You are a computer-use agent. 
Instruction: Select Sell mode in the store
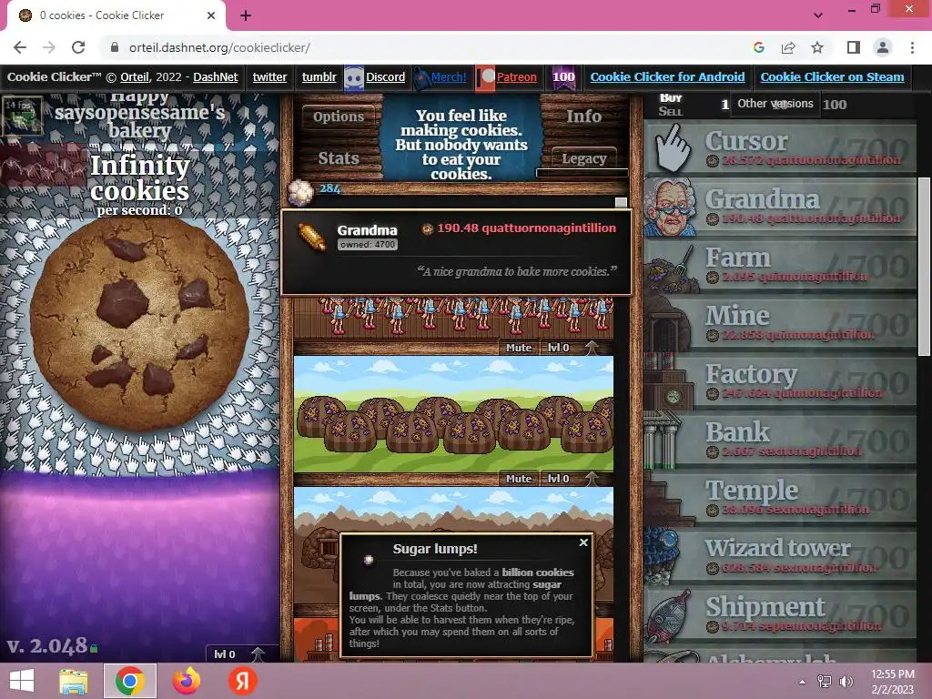pyautogui.click(x=671, y=111)
